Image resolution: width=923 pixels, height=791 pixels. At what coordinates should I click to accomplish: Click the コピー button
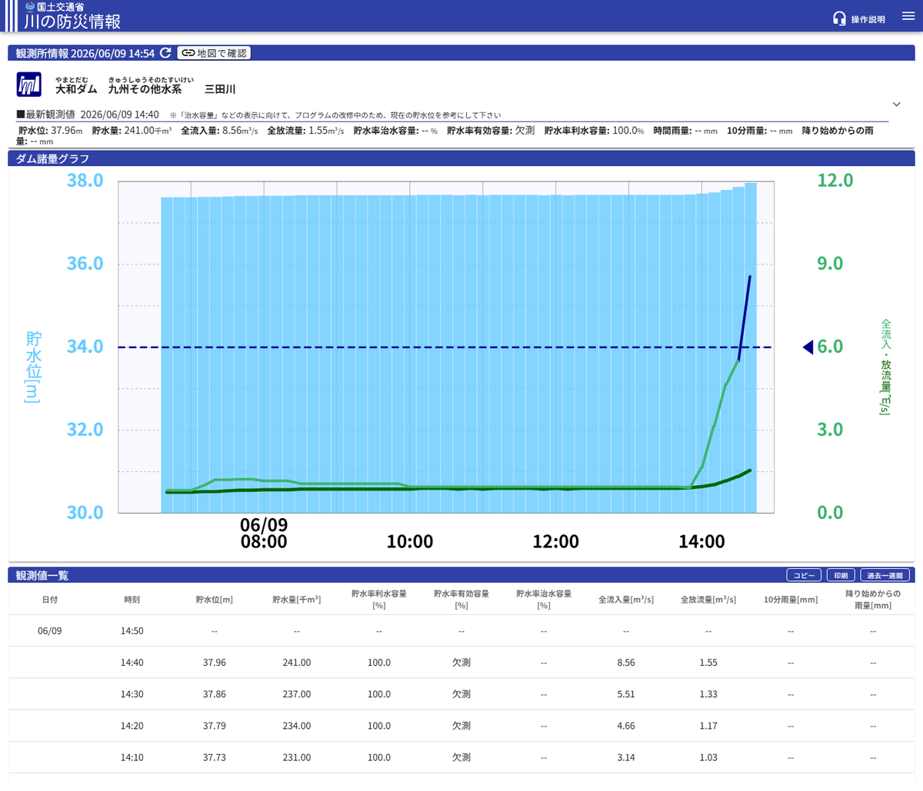[x=804, y=575]
